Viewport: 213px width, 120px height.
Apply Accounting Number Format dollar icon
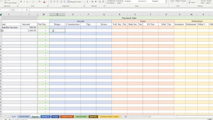[87, 2]
